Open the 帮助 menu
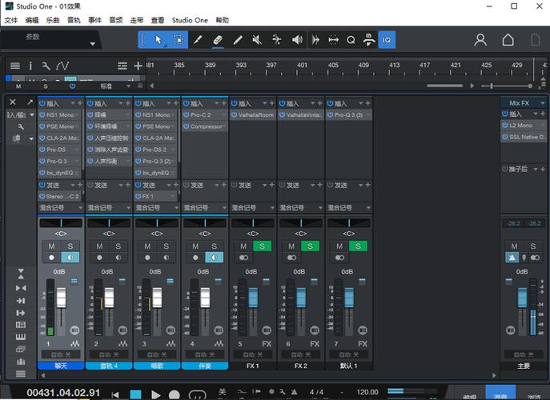The width and height of the screenshot is (550, 400). (x=222, y=20)
